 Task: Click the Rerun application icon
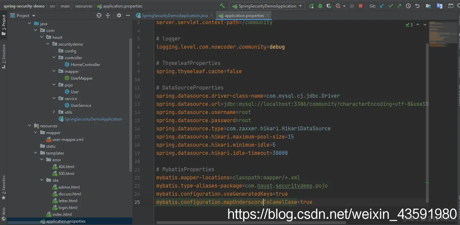[x=312, y=6]
